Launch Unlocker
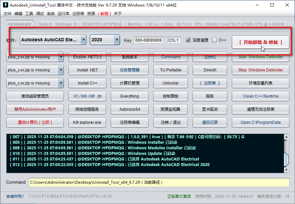Viewport: 295px width, 204px height. pyautogui.click(x=171, y=83)
